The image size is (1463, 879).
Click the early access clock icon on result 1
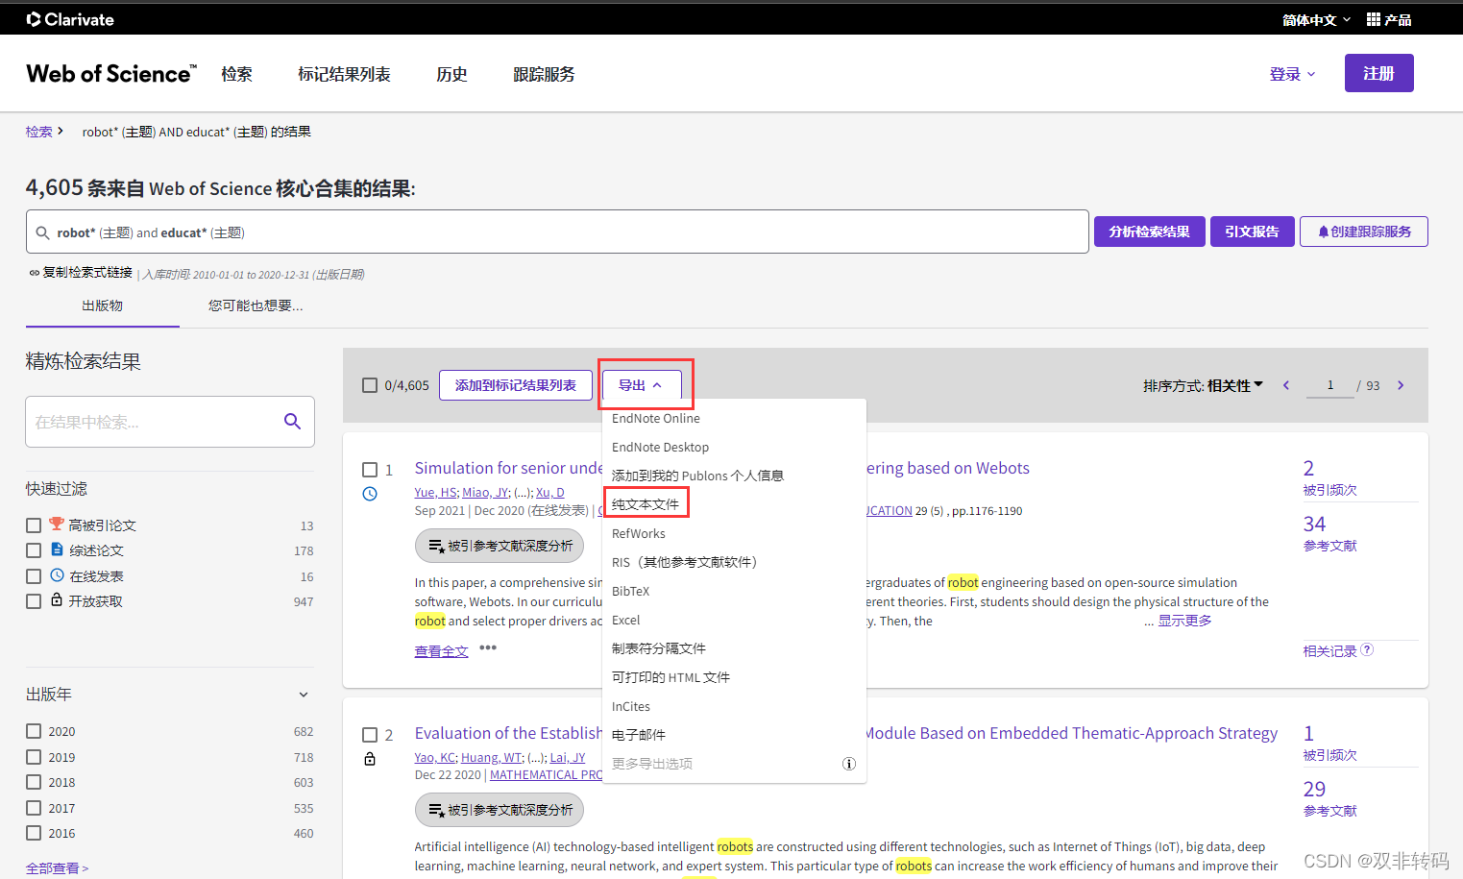370,494
